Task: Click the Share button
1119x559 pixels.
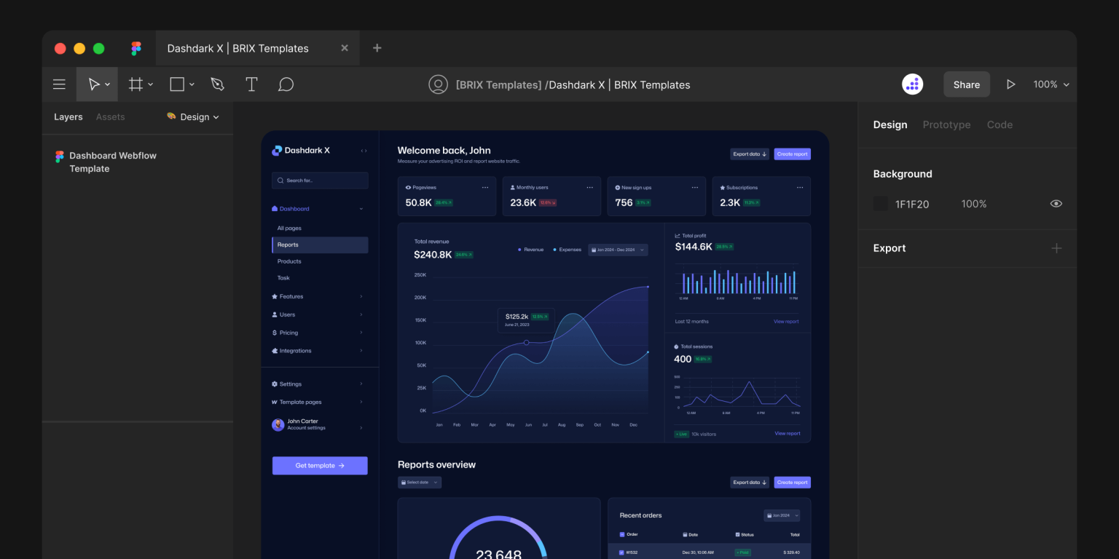Action: (966, 84)
